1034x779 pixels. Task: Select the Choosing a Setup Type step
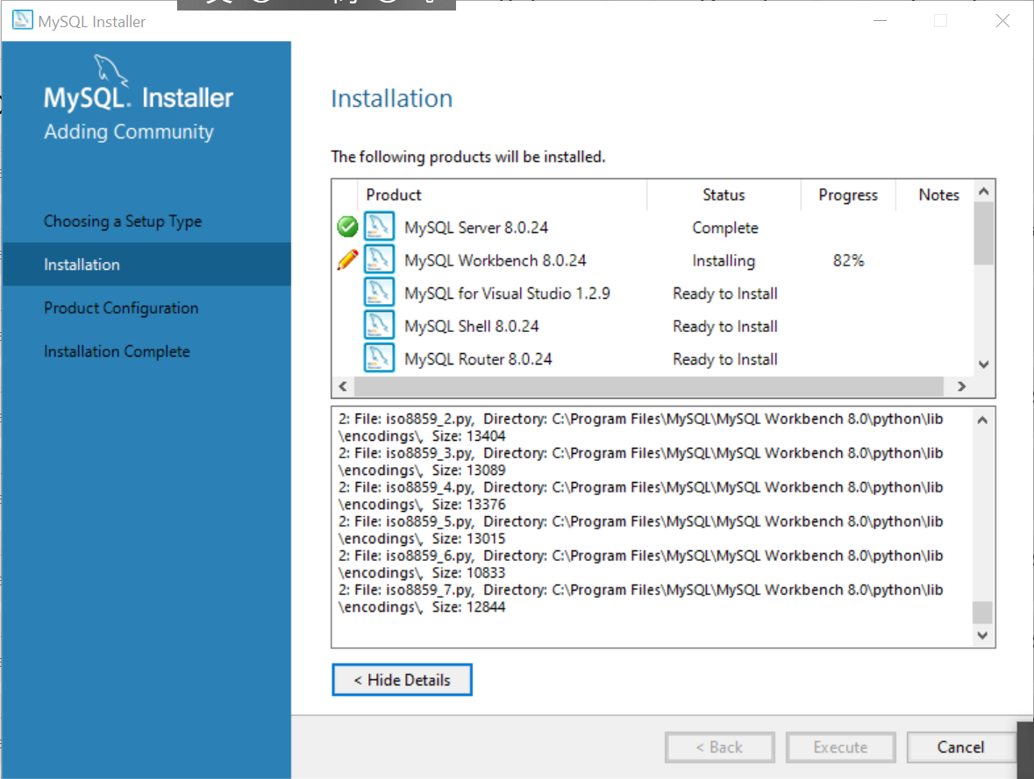[x=123, y=222]
